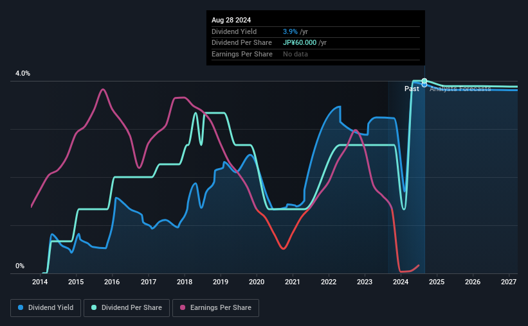Click the 2017 label on the x-axis
This screenshot has height=326, width=528.
tap(149, 282)
